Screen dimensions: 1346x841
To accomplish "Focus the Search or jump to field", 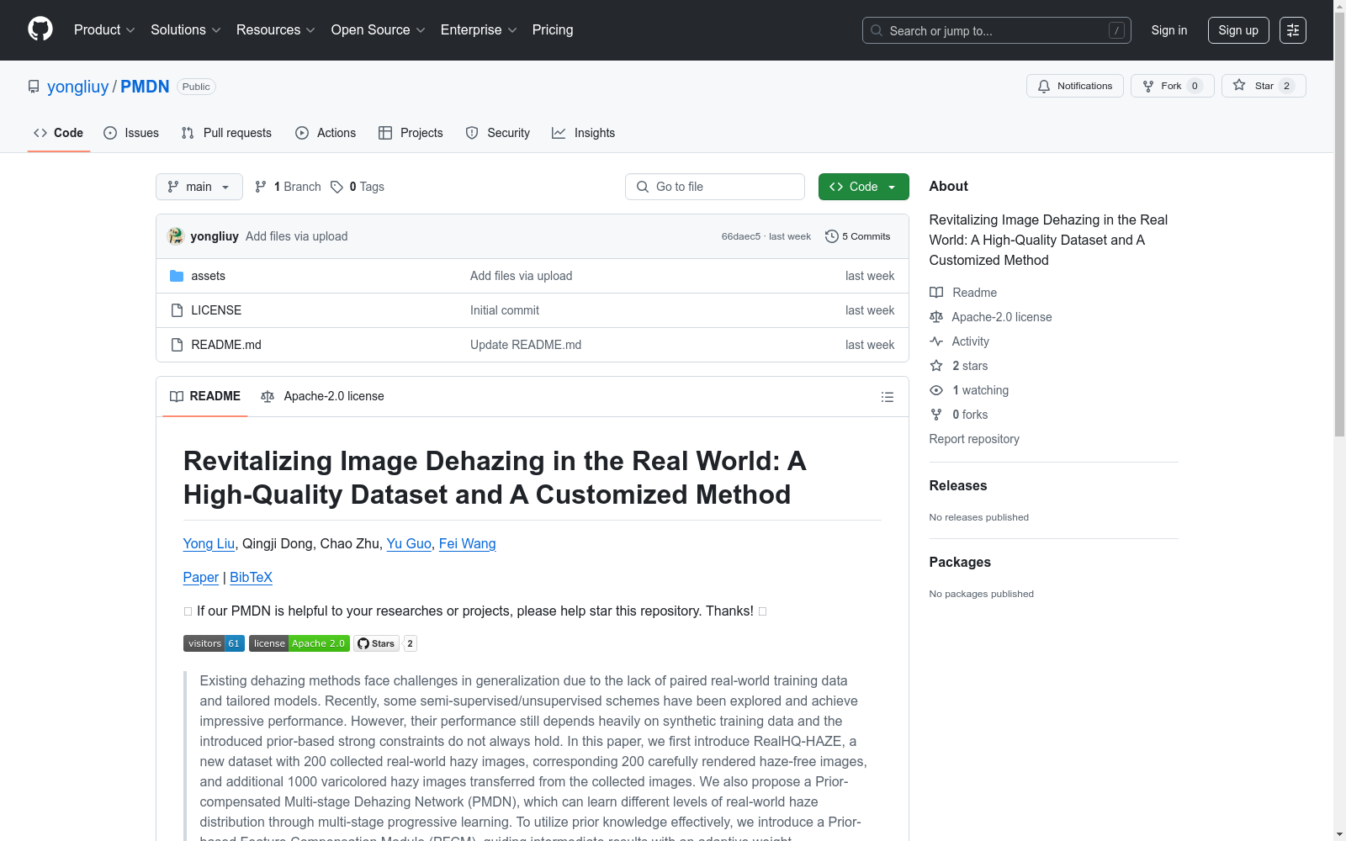I will (x=997, y=30).
